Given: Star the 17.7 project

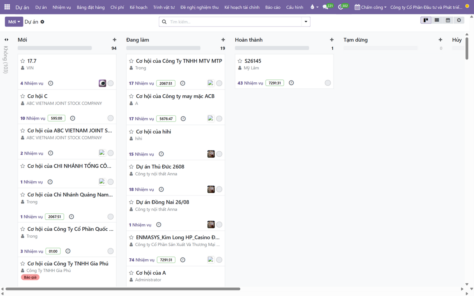Looking at the screenshot, I should (23, 61).
